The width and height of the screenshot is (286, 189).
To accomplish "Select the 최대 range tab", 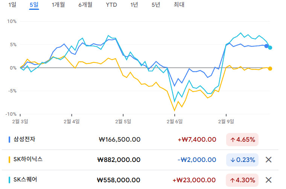I will (x=179, y=5).
